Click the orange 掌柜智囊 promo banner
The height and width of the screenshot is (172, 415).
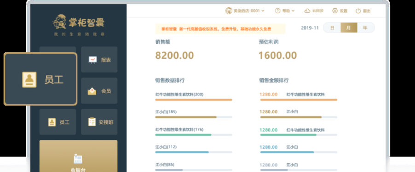(x=220, y=29)
